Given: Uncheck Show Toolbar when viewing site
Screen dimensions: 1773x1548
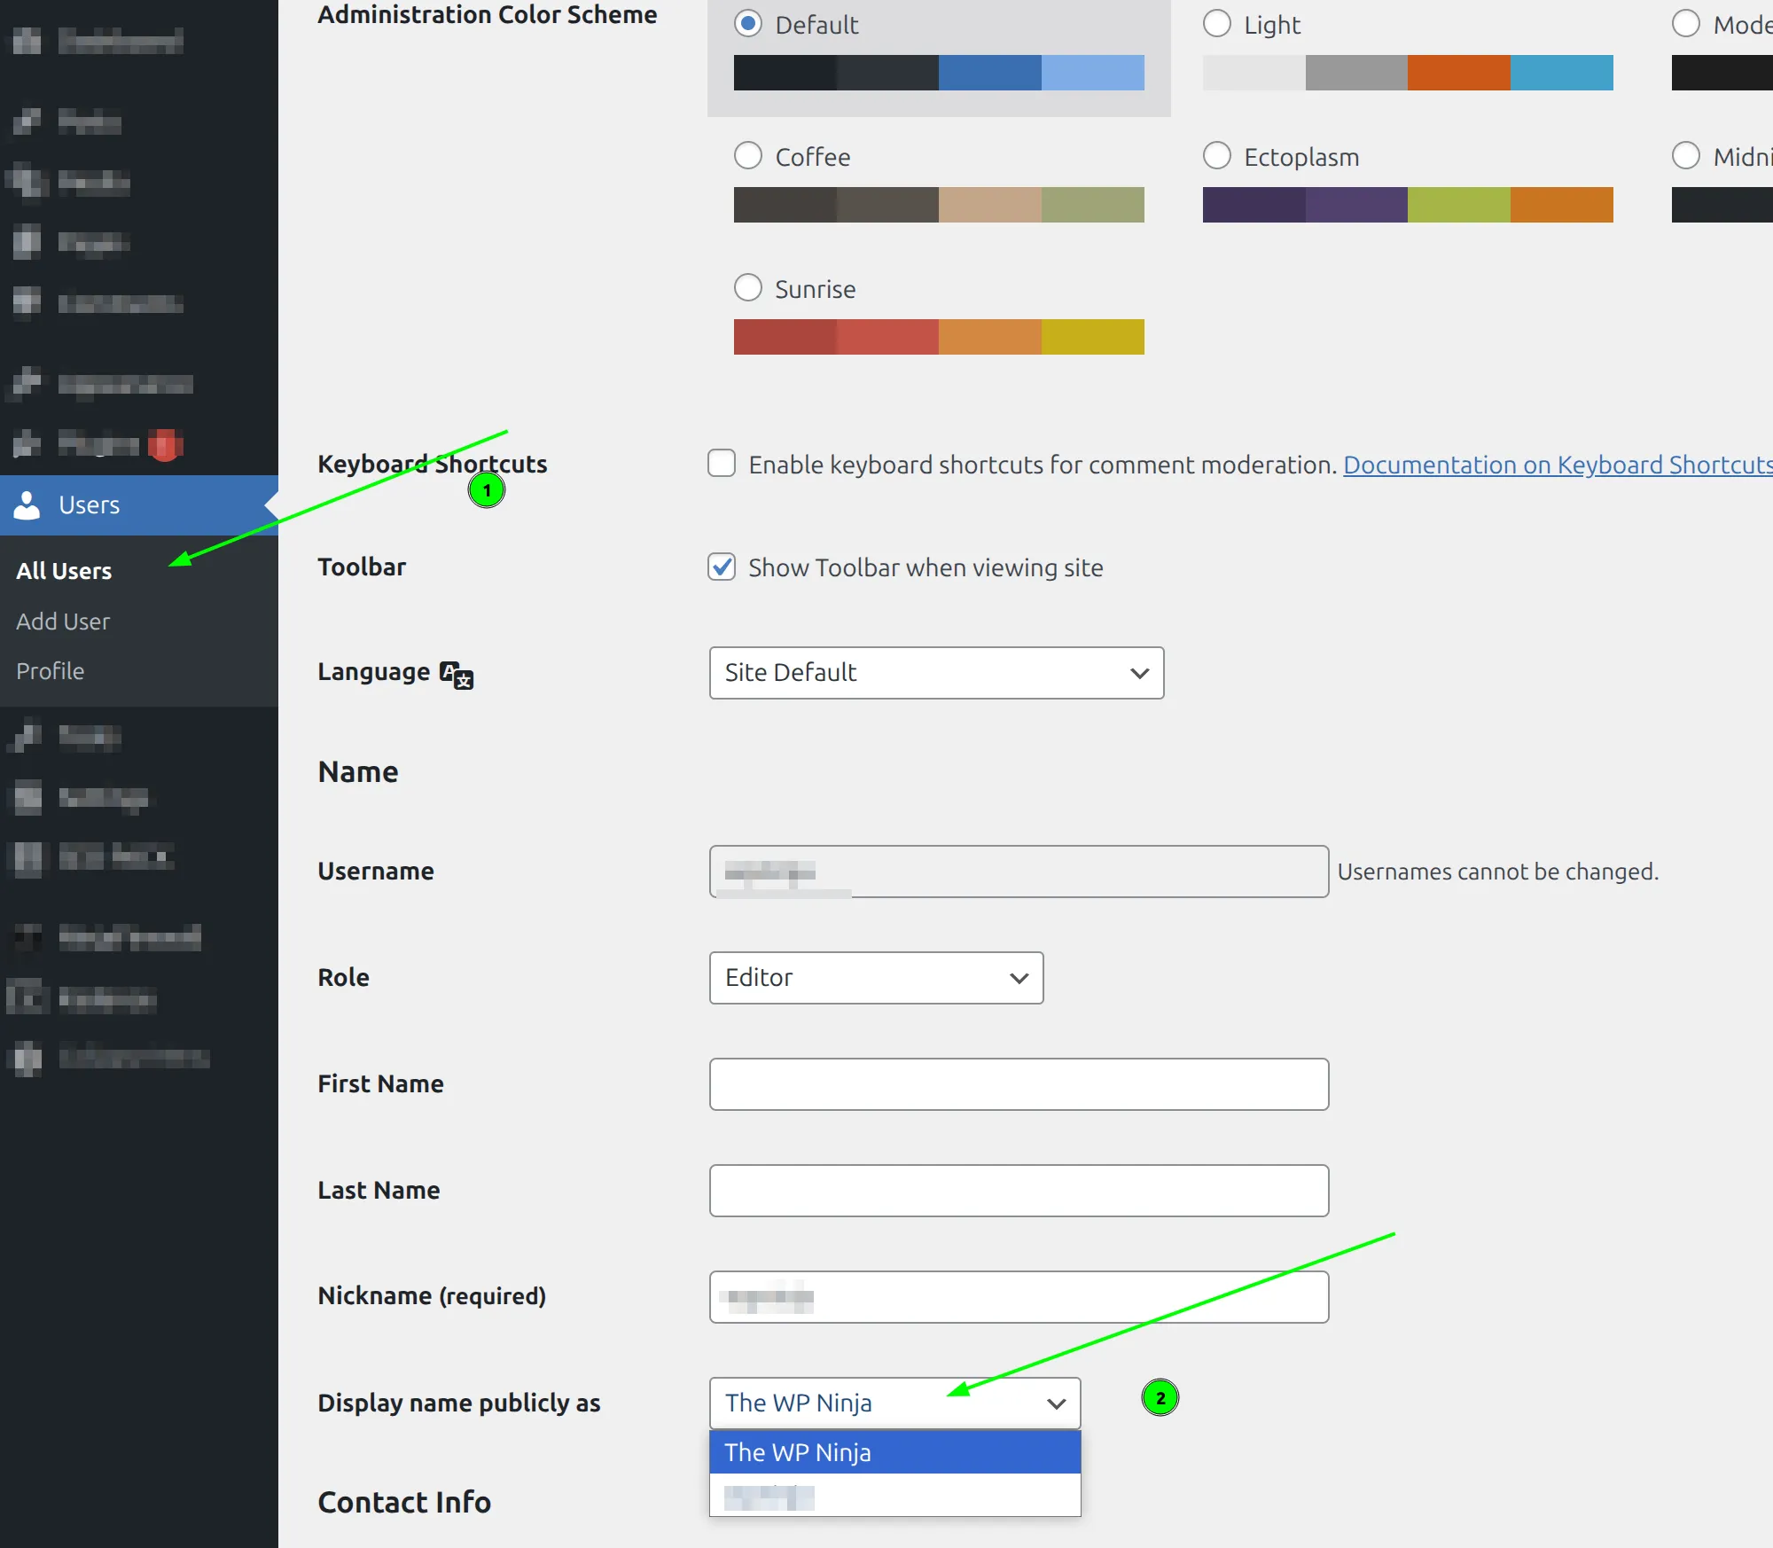Looking at the screenshot, I should click(722, 567).
